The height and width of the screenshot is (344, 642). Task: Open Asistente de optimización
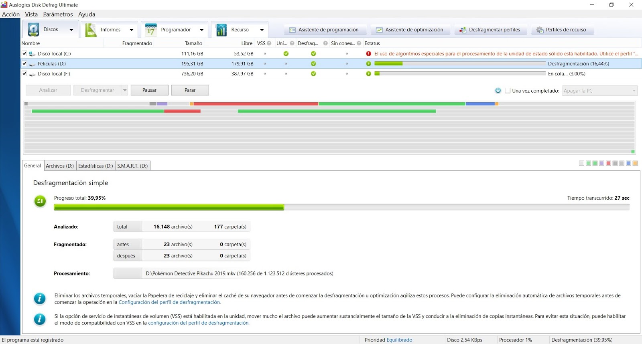click(410, 30)
